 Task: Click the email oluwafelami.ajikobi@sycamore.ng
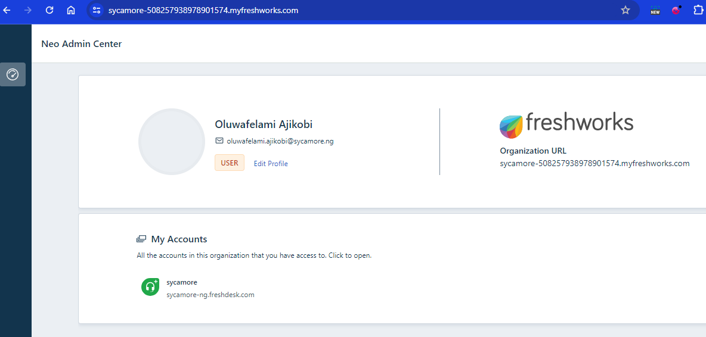tap(280, 141)
